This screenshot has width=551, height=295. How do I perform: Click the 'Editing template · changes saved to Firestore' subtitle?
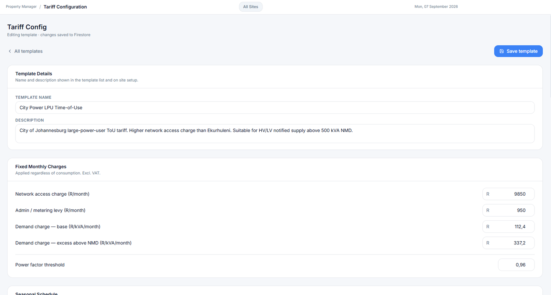click(49, 35)
